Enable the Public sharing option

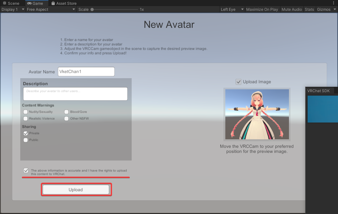tap(26, 140)
